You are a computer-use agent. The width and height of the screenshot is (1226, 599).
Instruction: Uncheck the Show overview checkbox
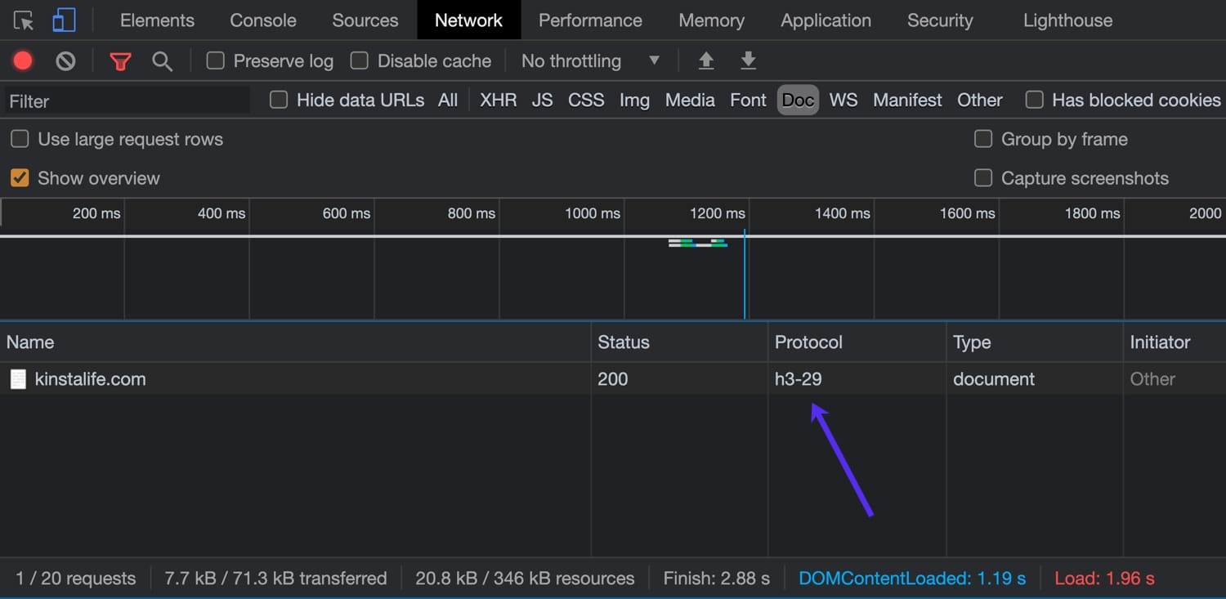coord(20,178)
